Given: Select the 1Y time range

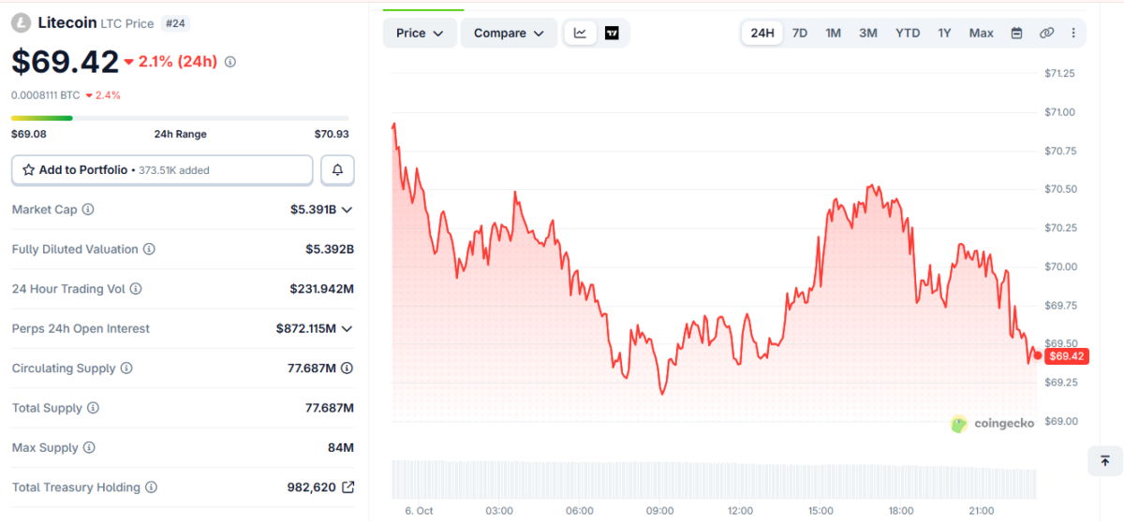Looking at the screenshot, I should click(944, 33).
